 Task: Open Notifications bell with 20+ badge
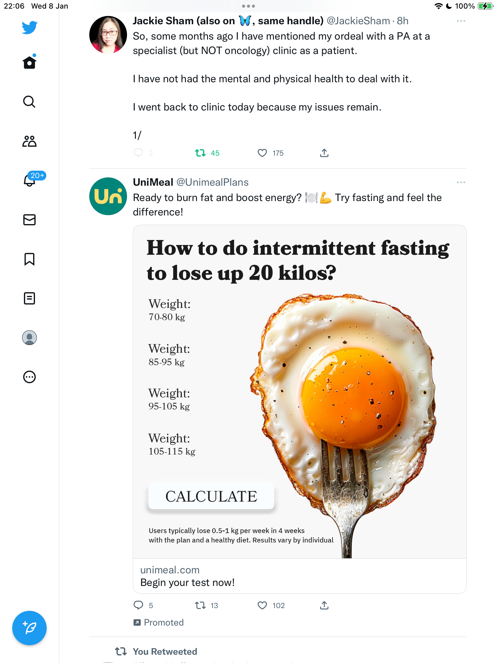coord(30,180)
